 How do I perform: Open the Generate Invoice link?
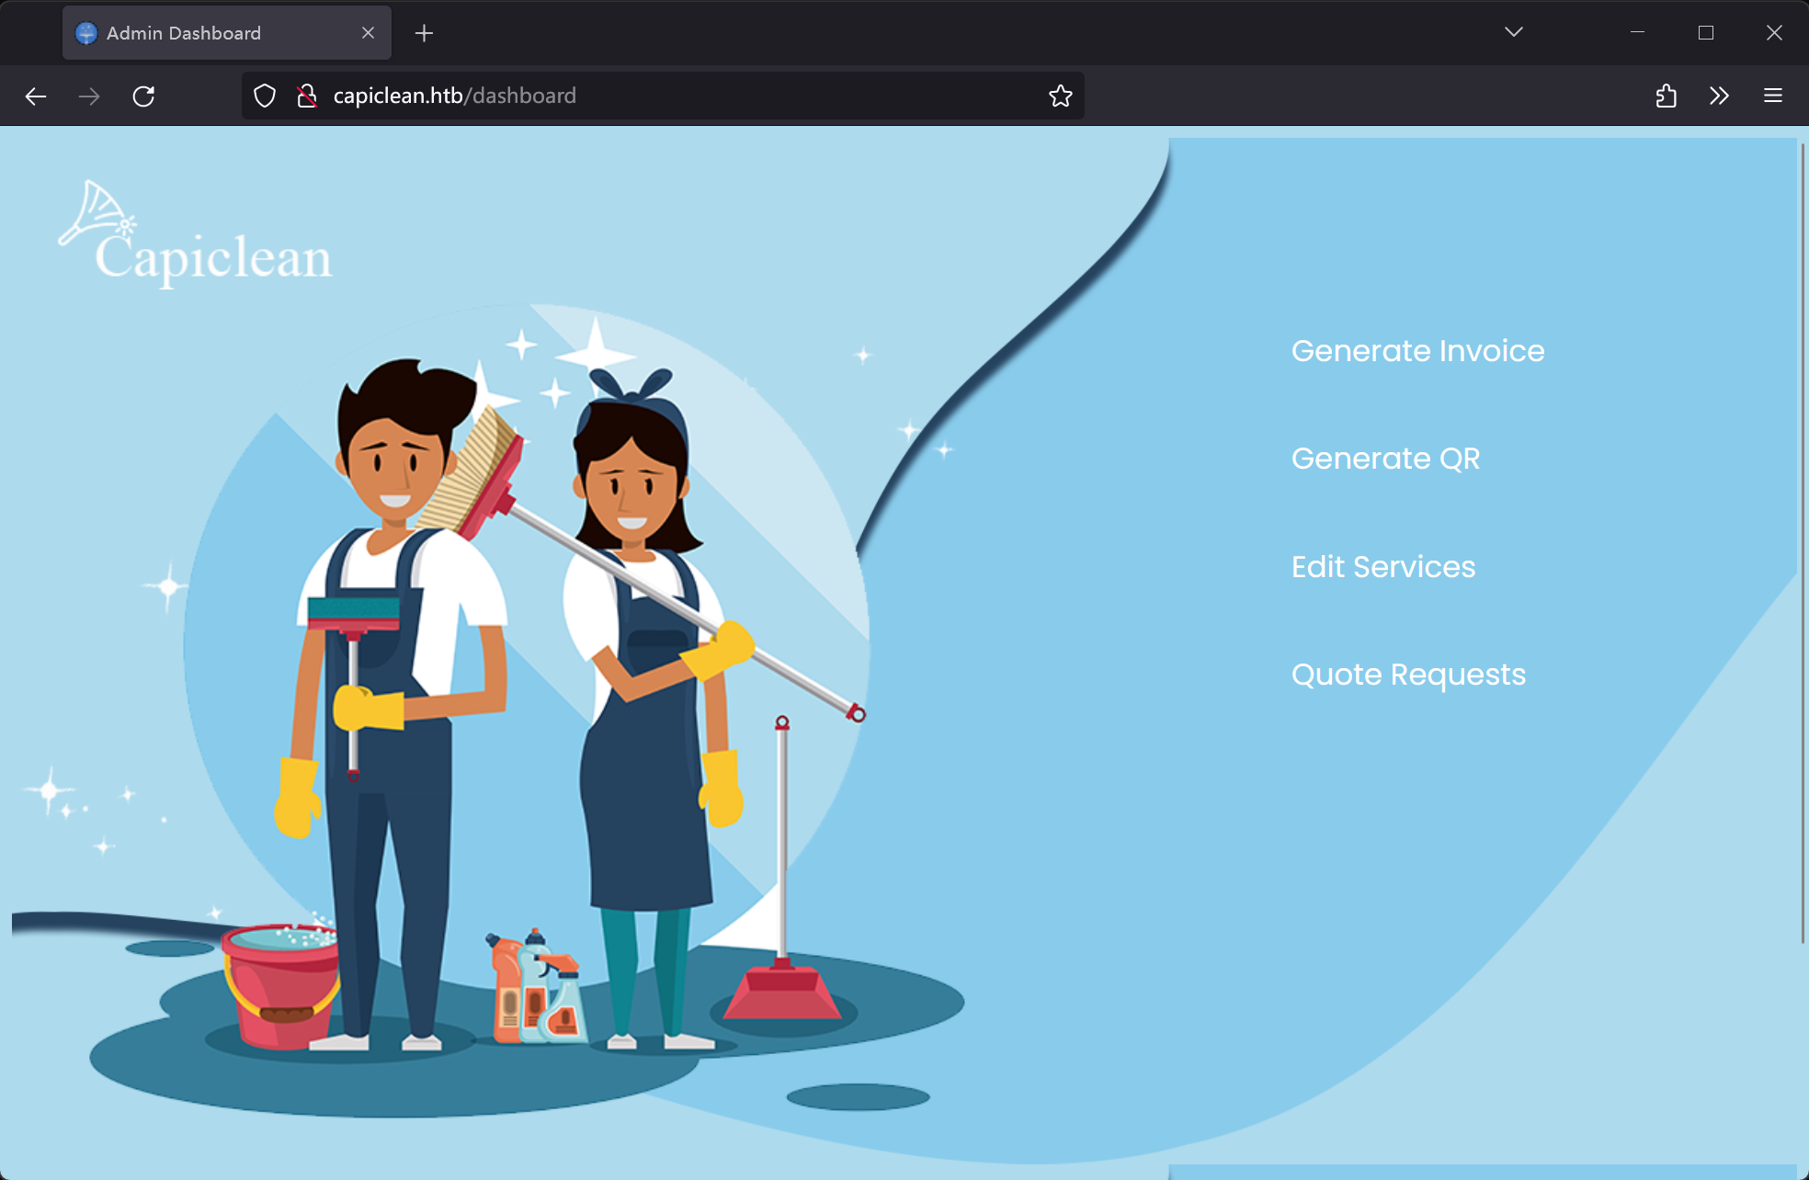(x=1417, y=351)
